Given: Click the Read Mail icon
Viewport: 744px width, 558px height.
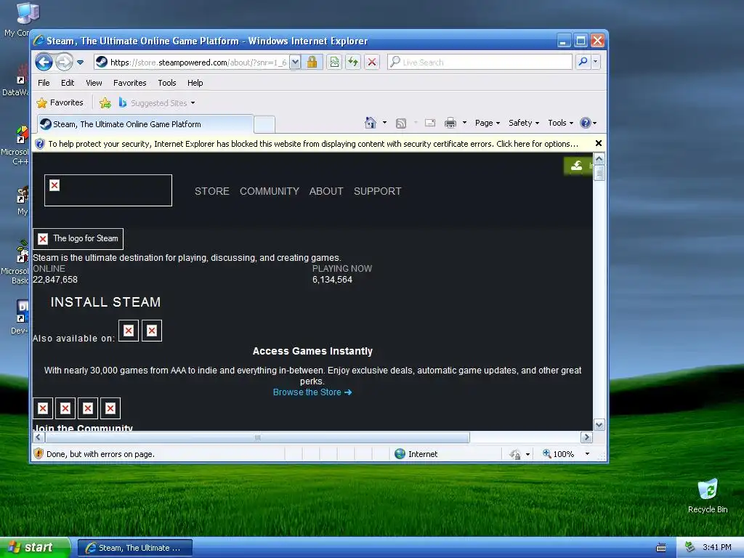Looking at the screenshot, I should pyautogui.click(x=430, y=123).
